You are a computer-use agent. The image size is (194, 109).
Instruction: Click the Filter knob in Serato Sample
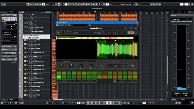coord(71,66)
